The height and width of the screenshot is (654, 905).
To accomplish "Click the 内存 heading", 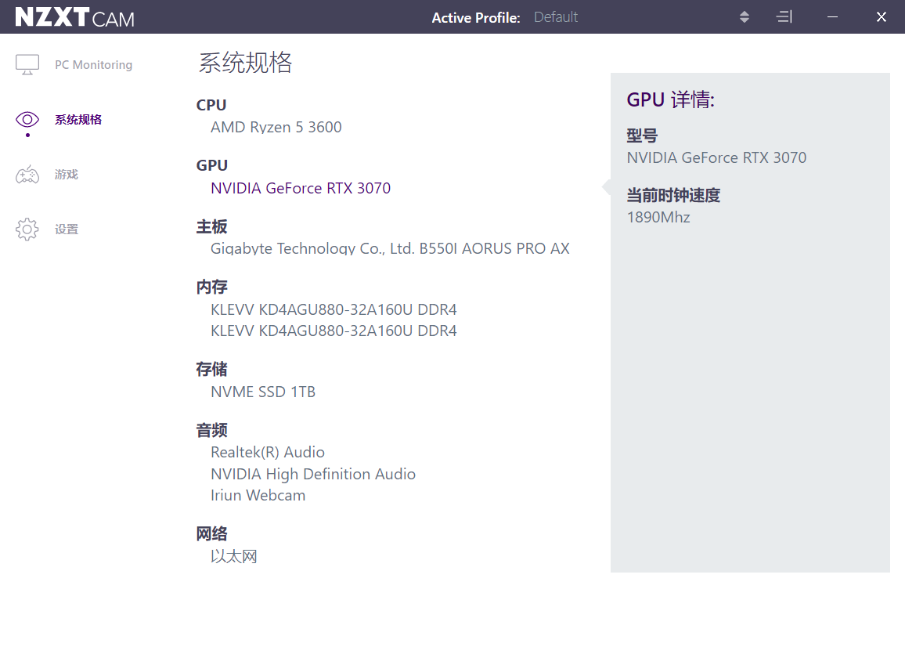I will tap(212, 287).
